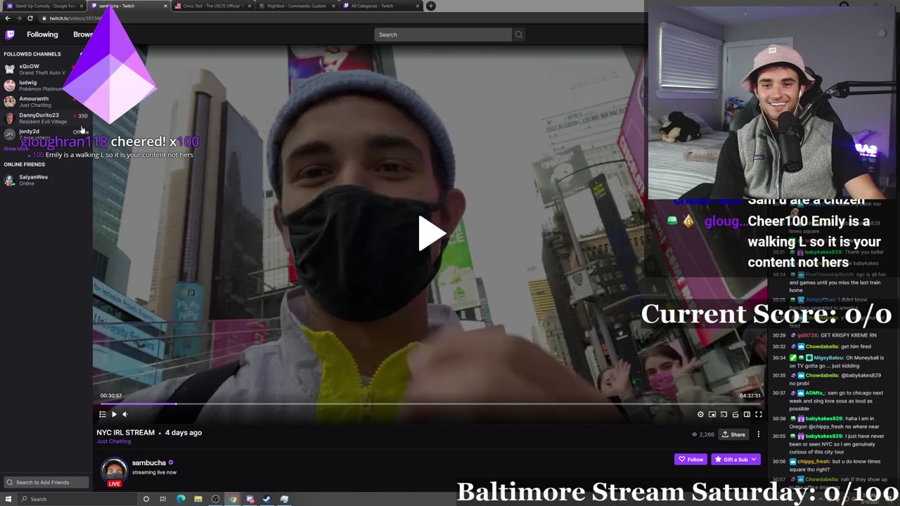Launch Microsoft Edge from the taskbar
Image resolution: width=900 pixels, height=506 pixels.
(181, 499)
